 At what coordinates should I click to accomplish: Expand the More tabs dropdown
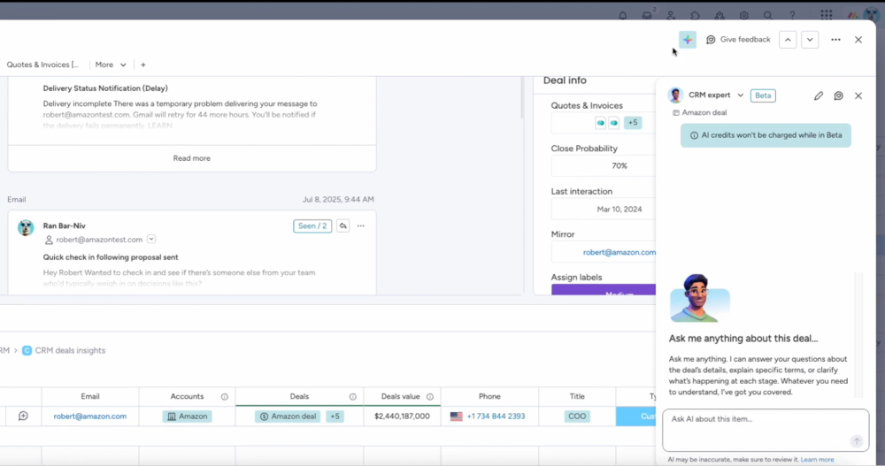click(111, 65)
